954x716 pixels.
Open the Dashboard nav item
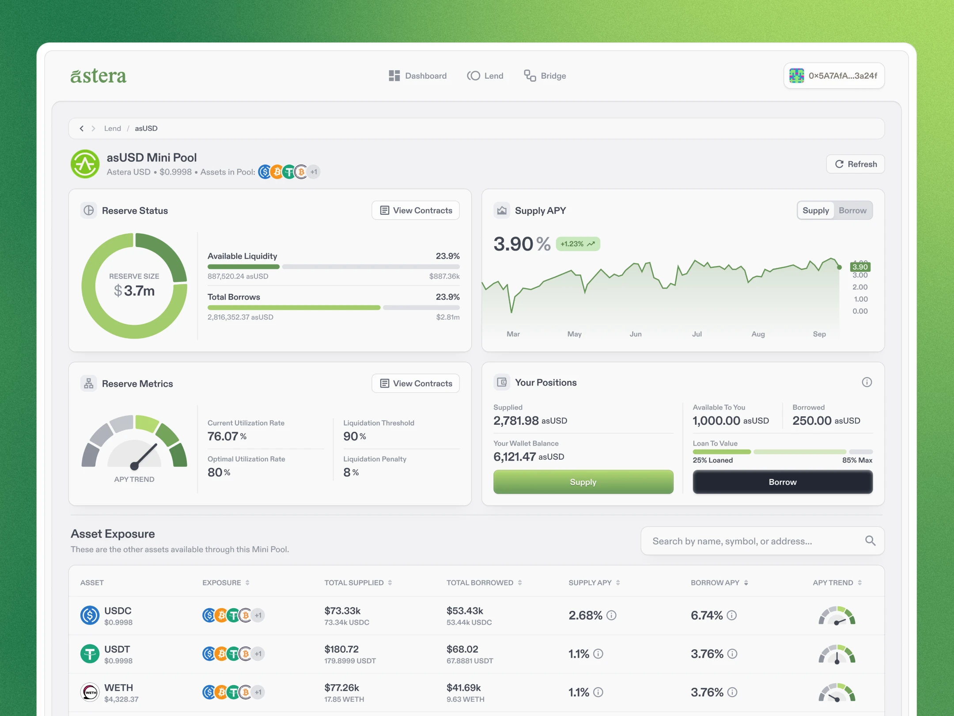417,76
